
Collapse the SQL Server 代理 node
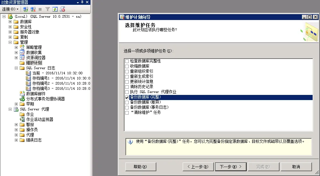coord(10,109)
